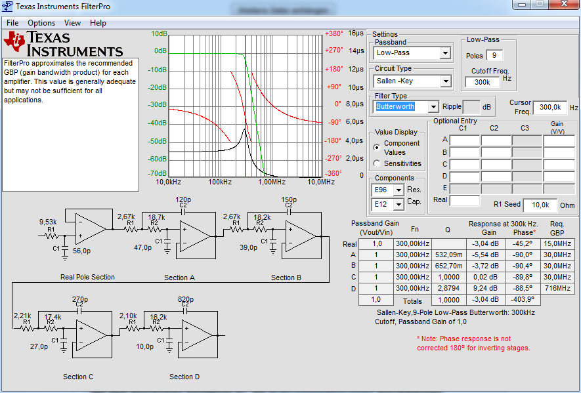Click the 18,7k resistor R2 in Section A

[x=154, y=230]
